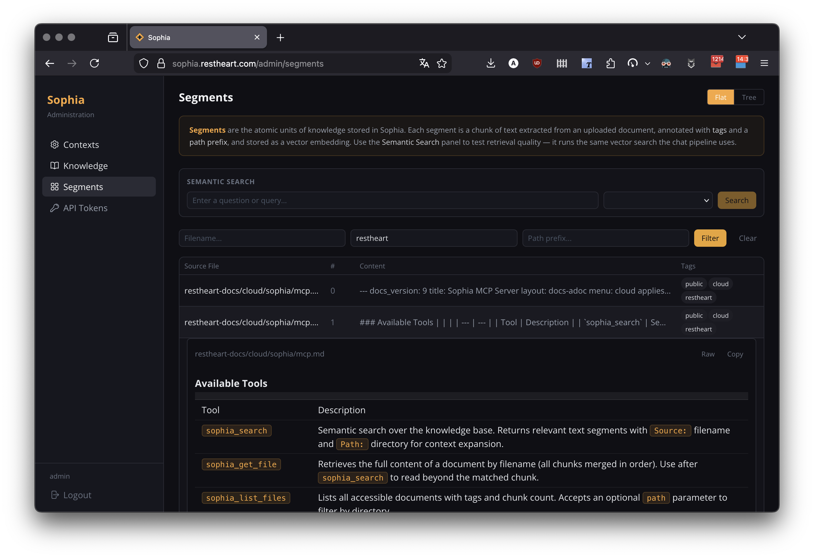Open the semantic search context dropdown

(658, 201)
